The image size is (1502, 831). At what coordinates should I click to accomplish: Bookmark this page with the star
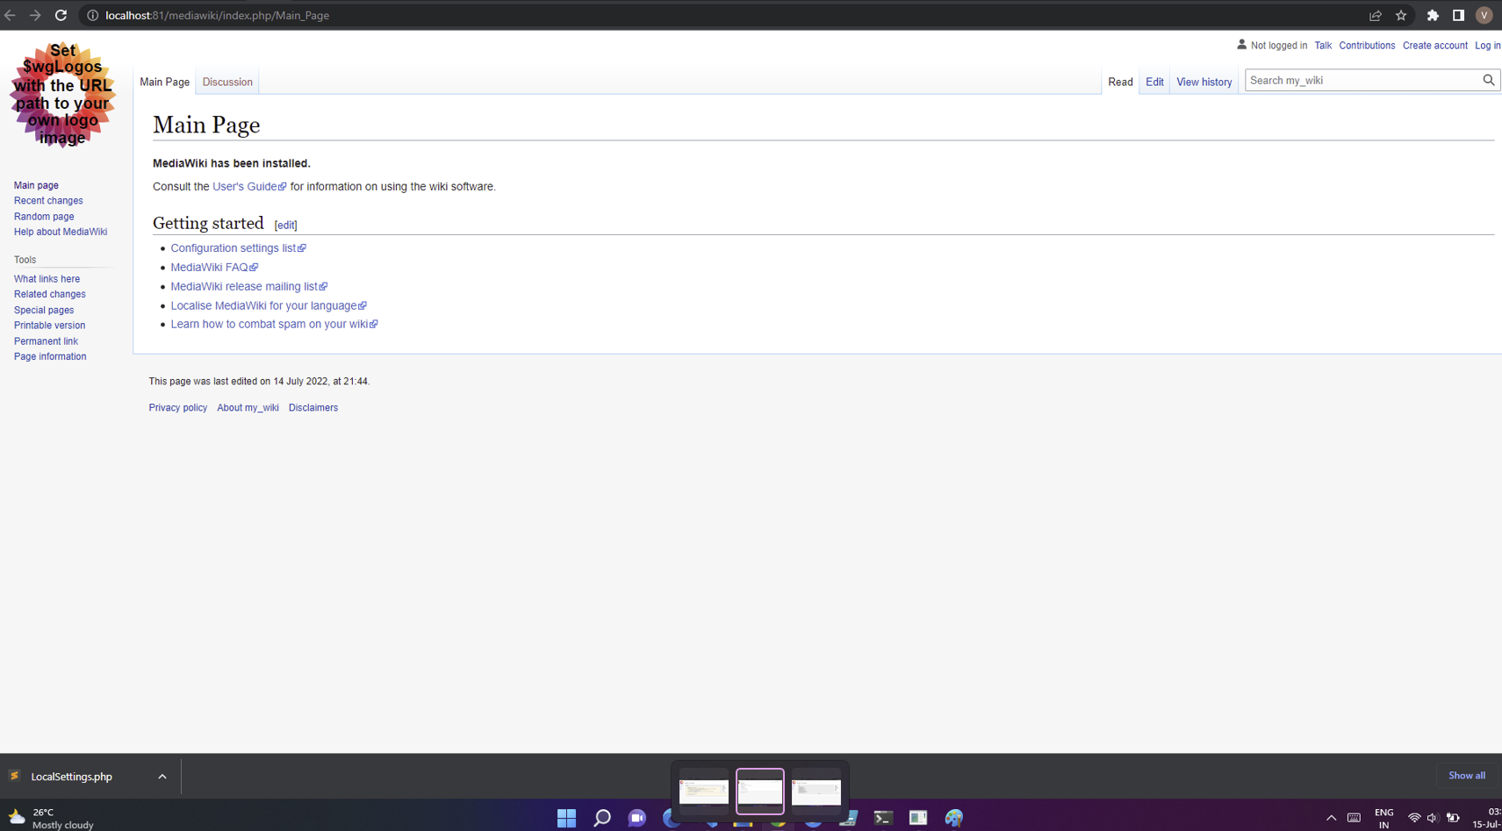click(1401, 15)
